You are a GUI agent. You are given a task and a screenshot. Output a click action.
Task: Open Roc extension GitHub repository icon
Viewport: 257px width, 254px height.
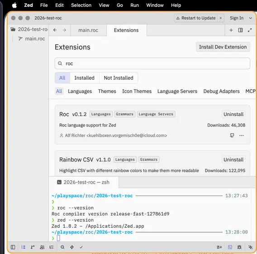232,136
